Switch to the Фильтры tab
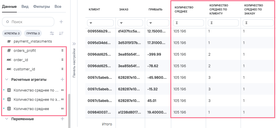Screen dimensions: 276x128 coord(41,6)
